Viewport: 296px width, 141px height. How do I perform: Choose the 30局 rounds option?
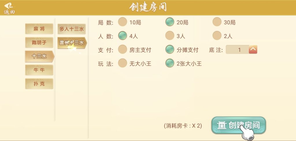pos(217,22)
